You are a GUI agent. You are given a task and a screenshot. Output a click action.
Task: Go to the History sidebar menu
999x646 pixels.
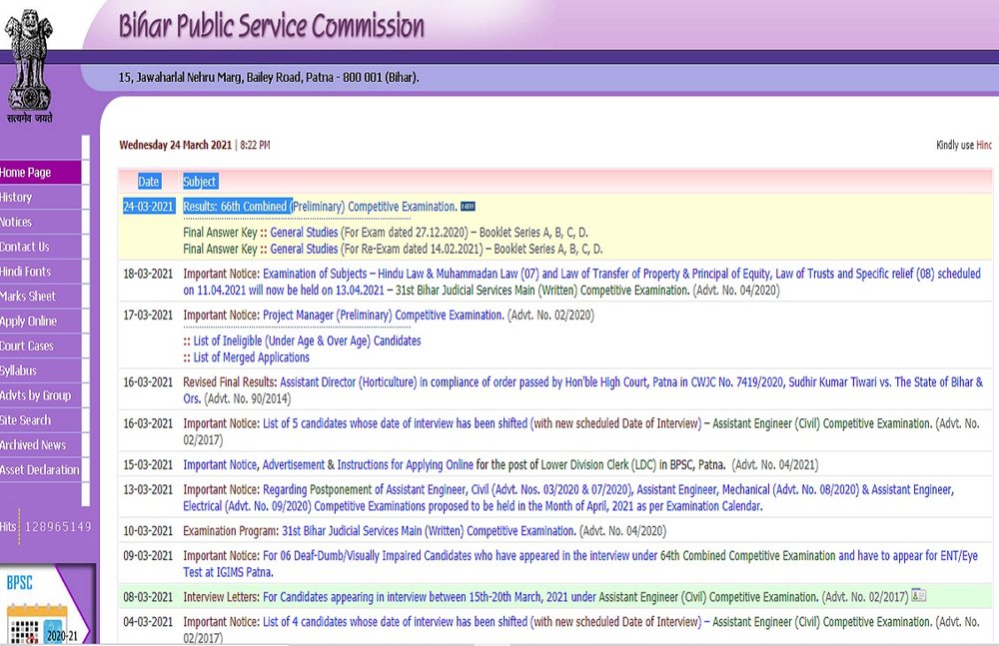point(17,198)
